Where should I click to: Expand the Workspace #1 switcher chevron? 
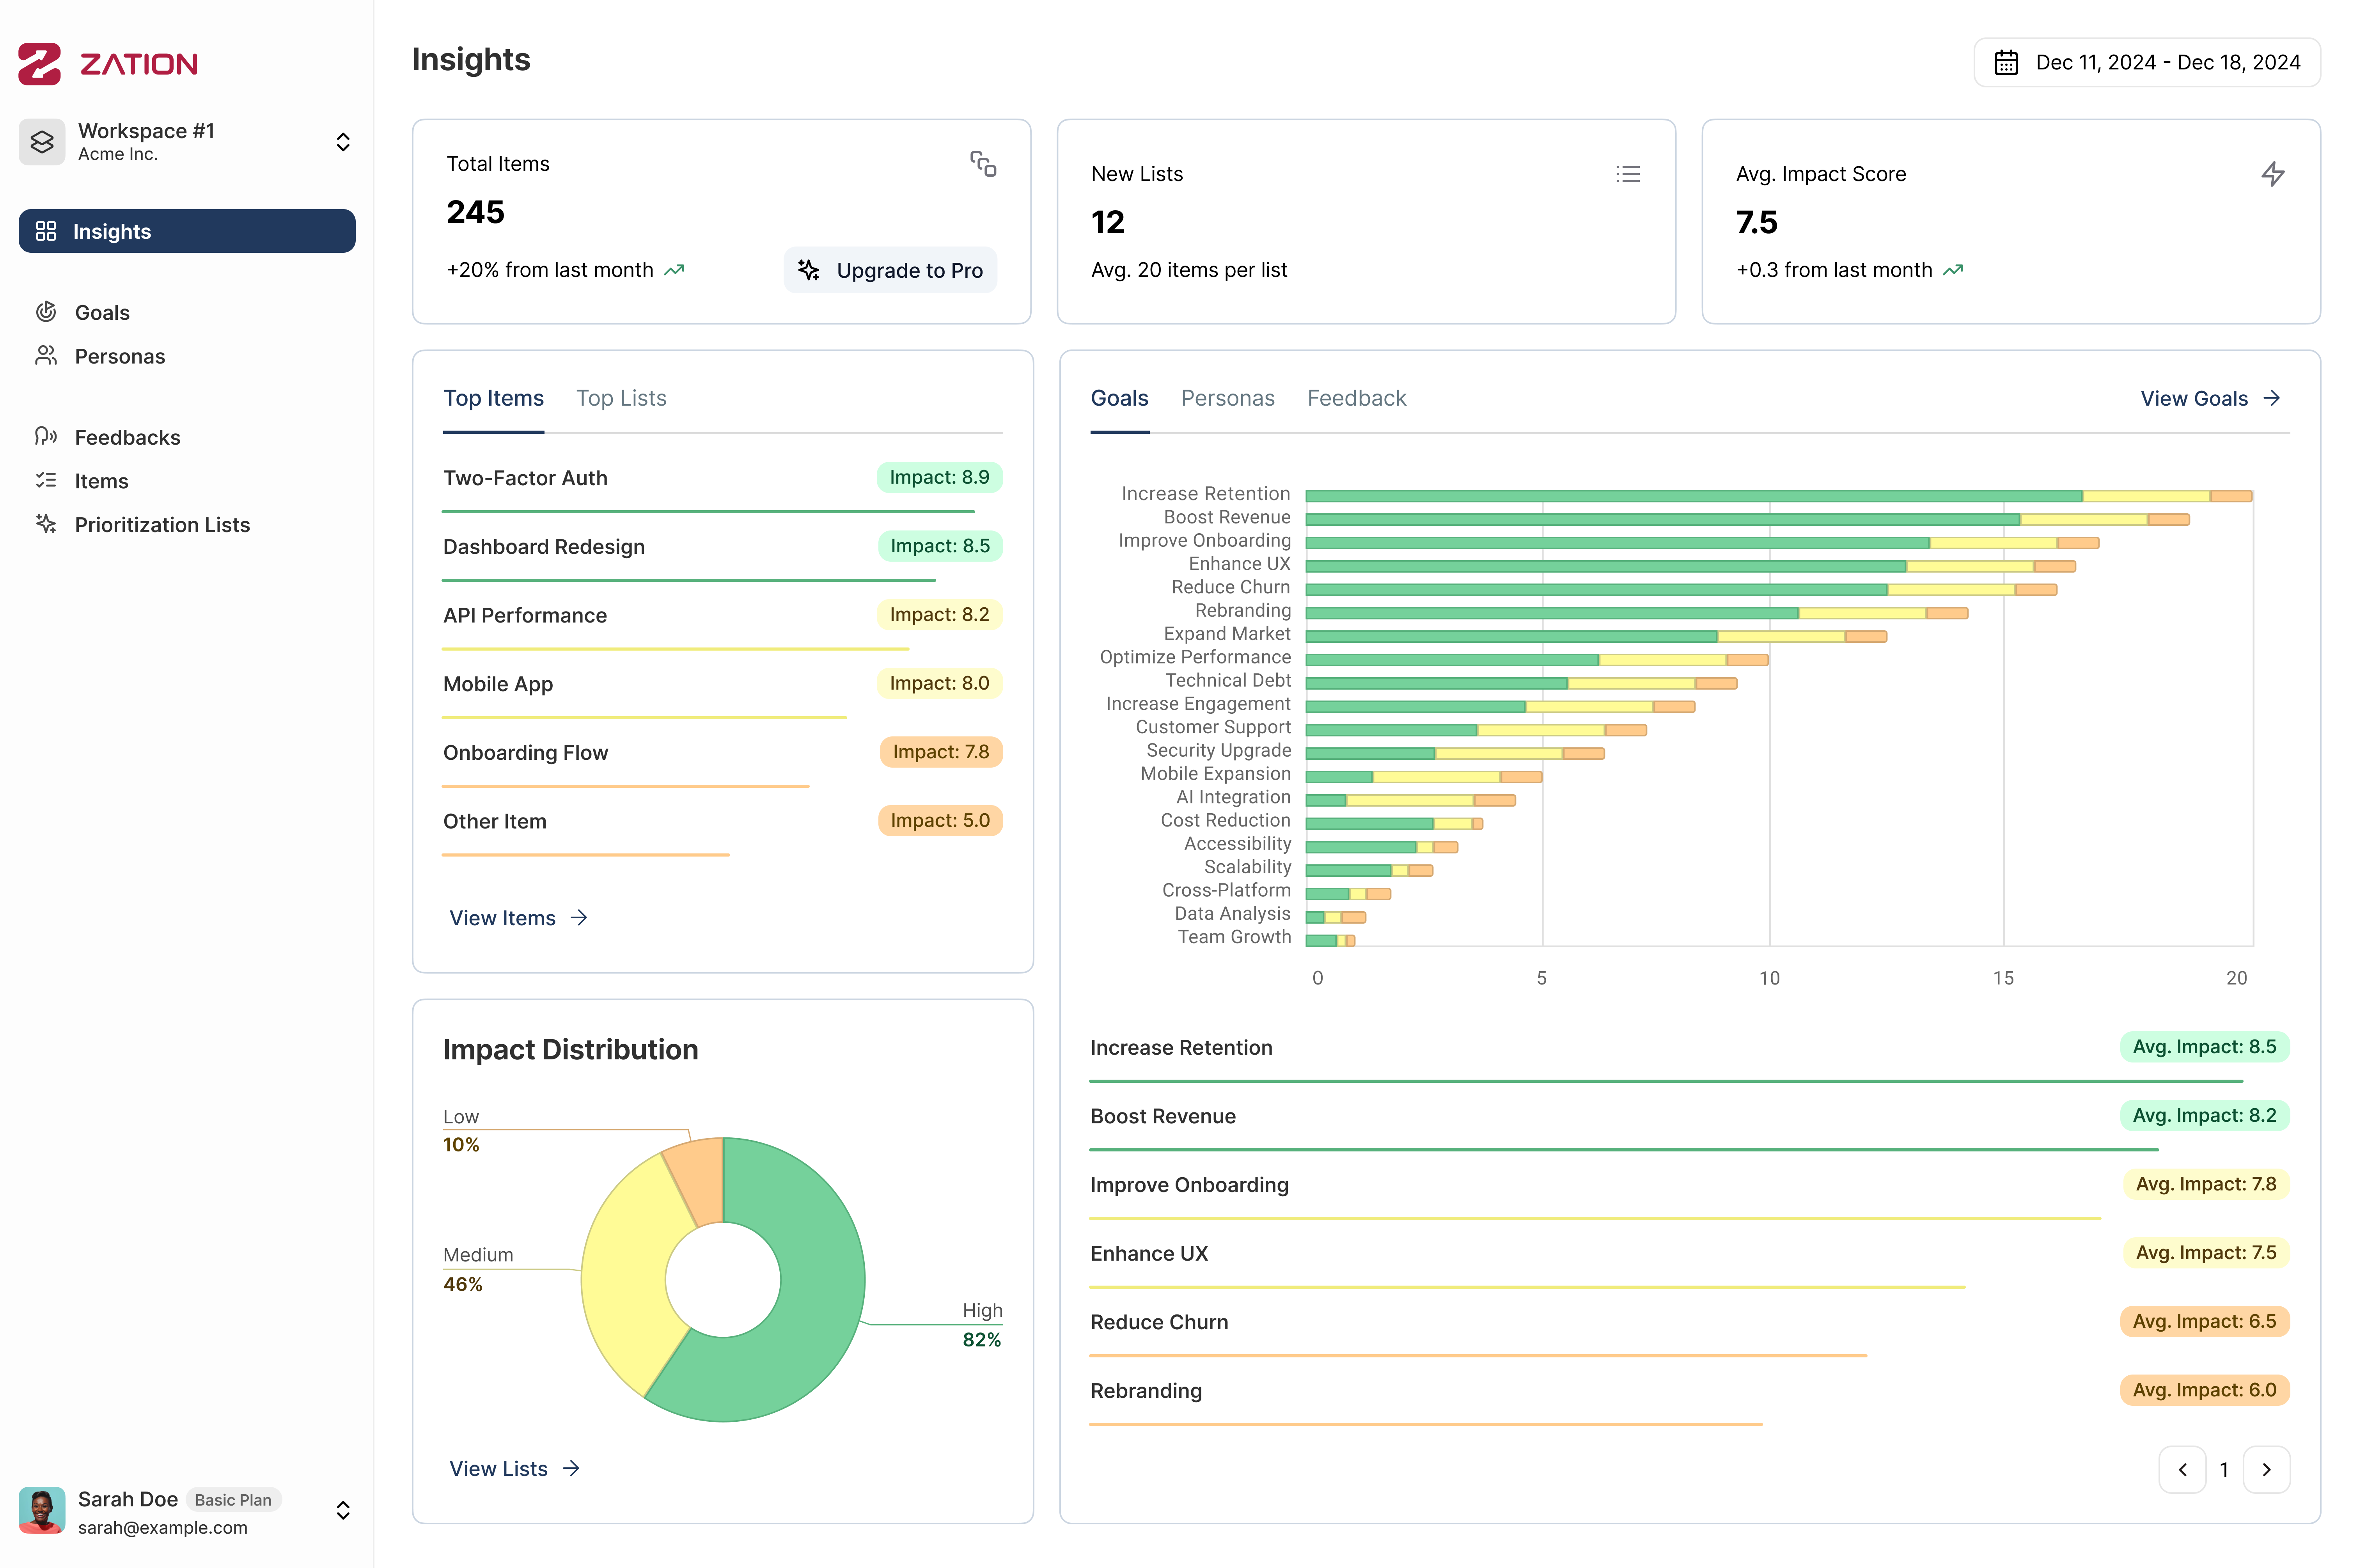coord(343,142)
